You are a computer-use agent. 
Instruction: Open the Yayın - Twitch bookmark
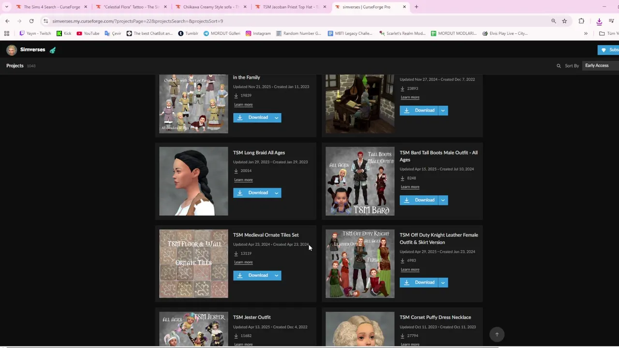coord(35,33)
